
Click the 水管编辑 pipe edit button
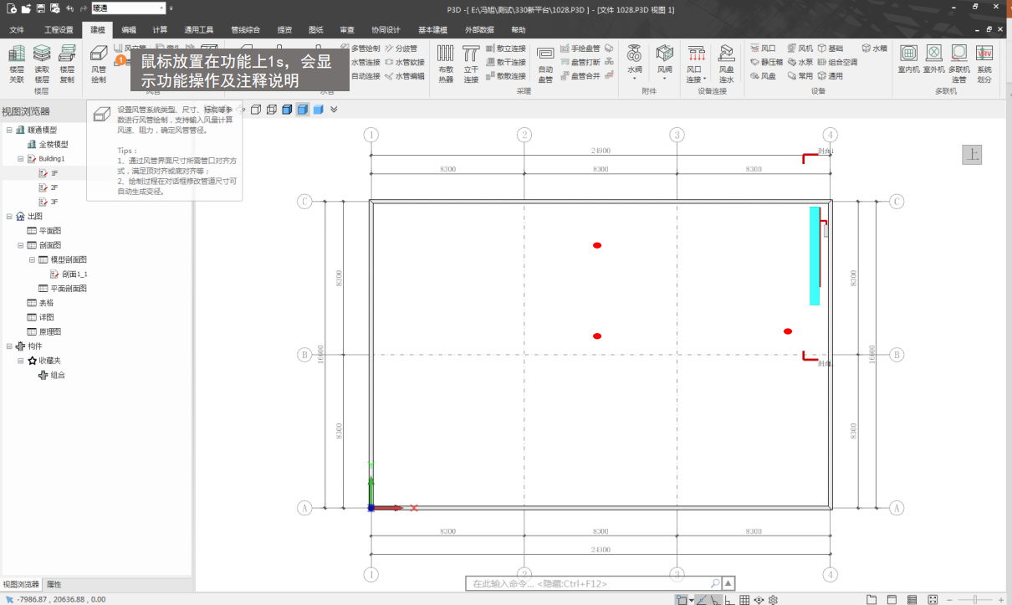[x=405, y=75]
